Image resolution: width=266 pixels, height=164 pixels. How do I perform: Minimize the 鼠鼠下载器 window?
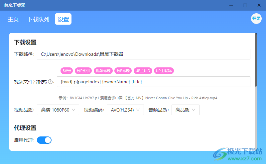tap(231, 5)
